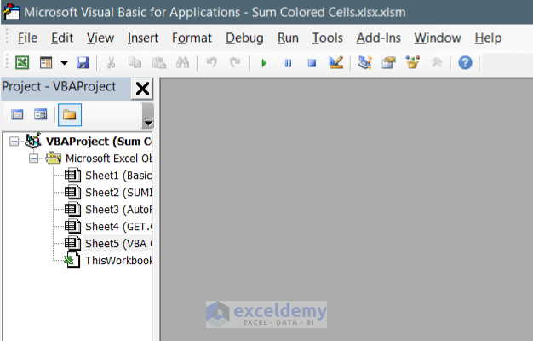Viewport: 533px width, 341px height.
Task: Click the Copy icon in toolbar
Action: [135, 63]
